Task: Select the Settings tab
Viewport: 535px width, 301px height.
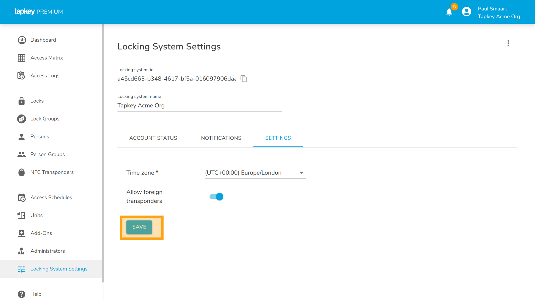Action: click(278, 138)
